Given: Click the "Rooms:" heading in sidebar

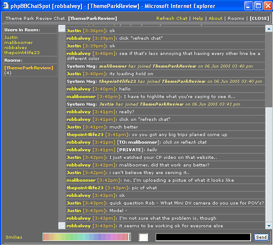Looking at the screenshot, I should click(x=14, y=60).
